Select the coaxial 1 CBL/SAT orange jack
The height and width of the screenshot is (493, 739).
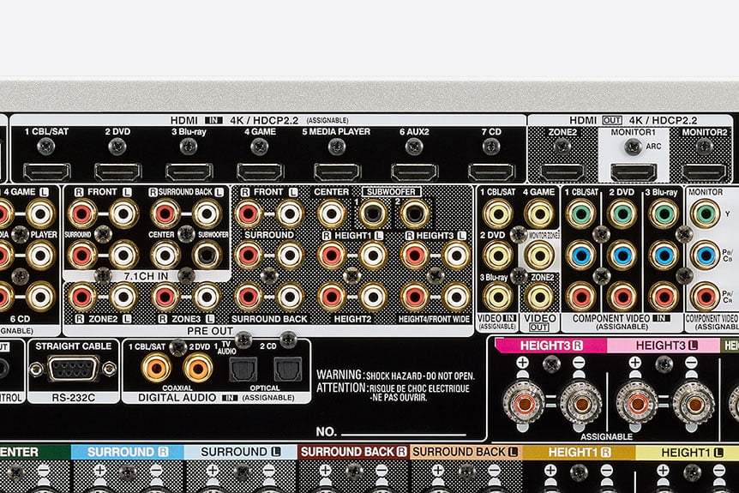(x=157, y=369)
